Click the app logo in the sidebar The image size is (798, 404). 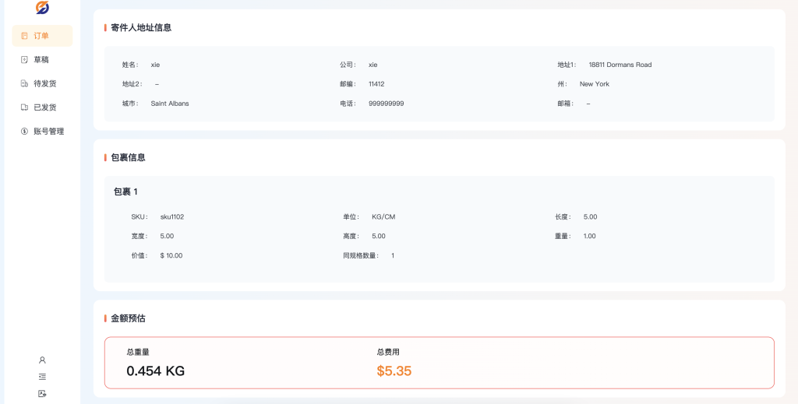(42, 8)
